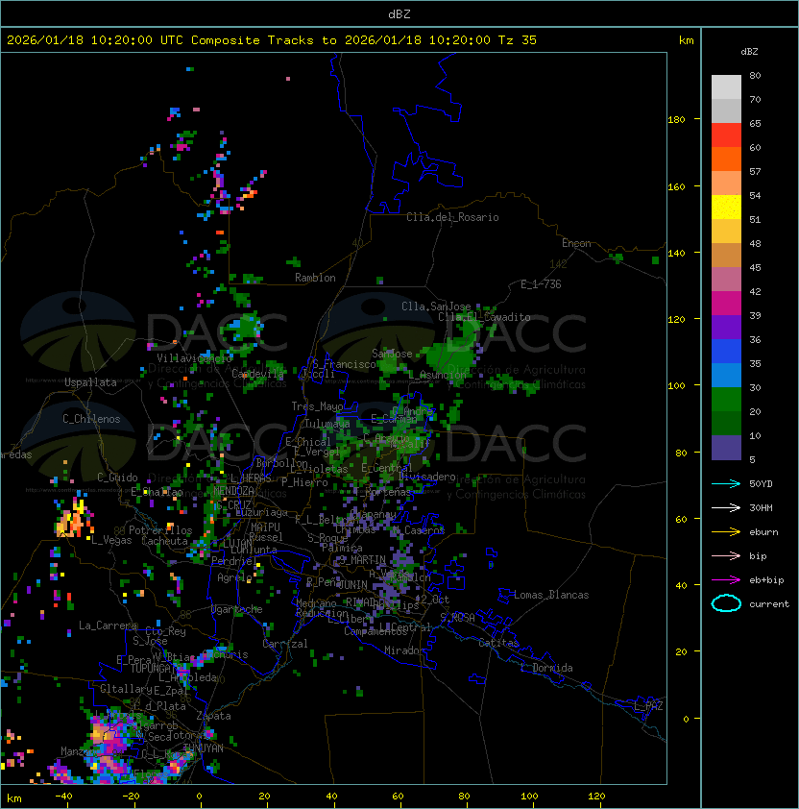Click the 'Clla.SanJose' map label
The image size is (799, 809).
(x=436, y=306)
